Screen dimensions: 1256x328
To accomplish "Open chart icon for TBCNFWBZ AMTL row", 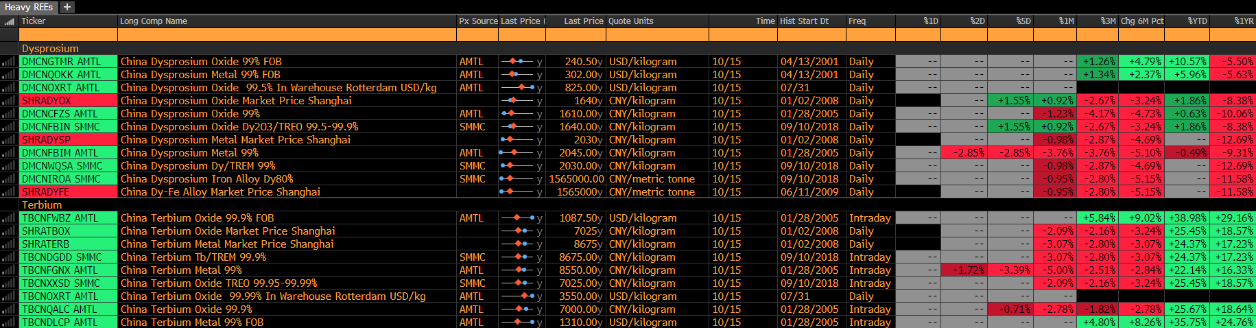I will [9, 218].
